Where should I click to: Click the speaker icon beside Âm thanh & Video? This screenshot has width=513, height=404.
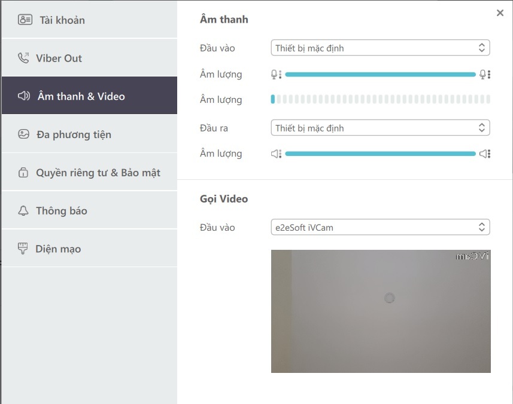pyautogui.click(x=24, y=96)
